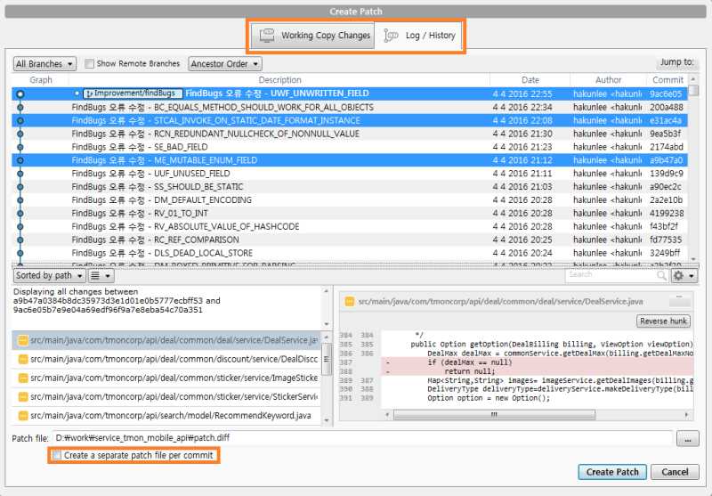Select commit RV_01_TO_INT row
Image resolution: width=712 pixels, height=496 pixels.
coord(349,213)
